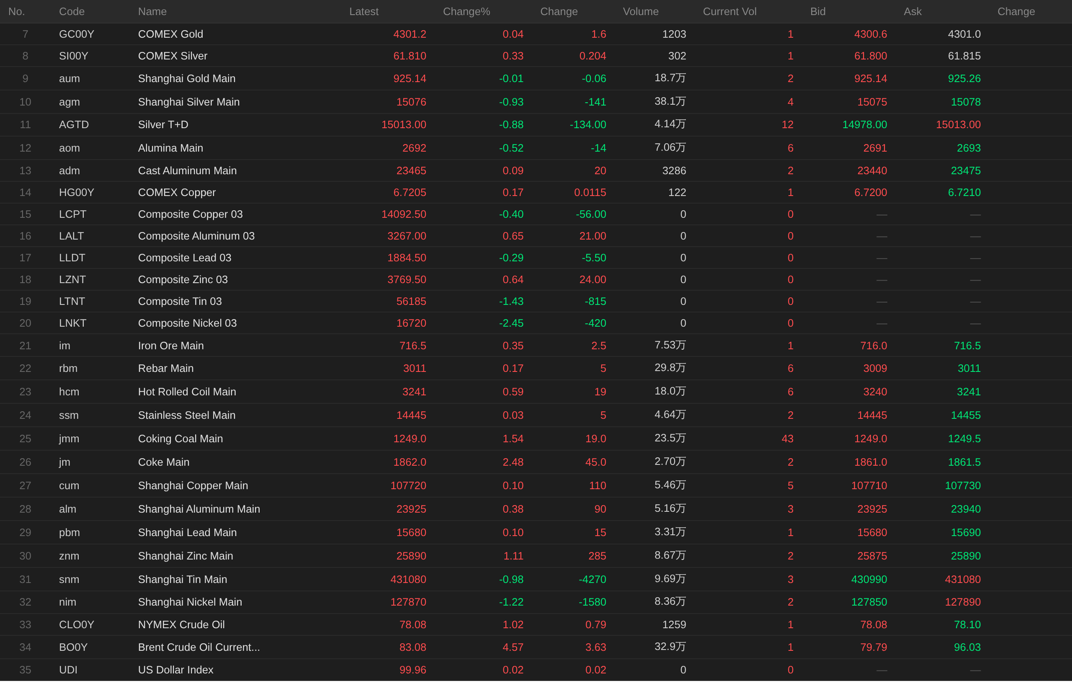
Task: Select the COMEX Gold row name
Action: [170, 34]
